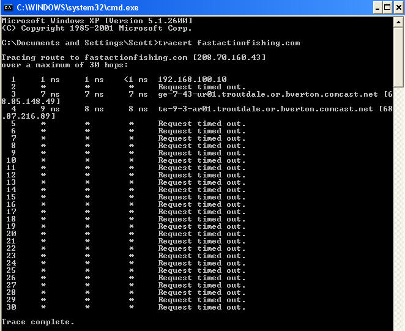Click 'Request timed out.' on hop 15
The height and width of the screenshot is (331, 405).
coord(202,197)
